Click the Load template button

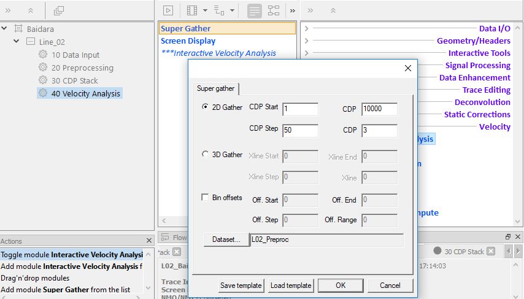coord(291,285)
